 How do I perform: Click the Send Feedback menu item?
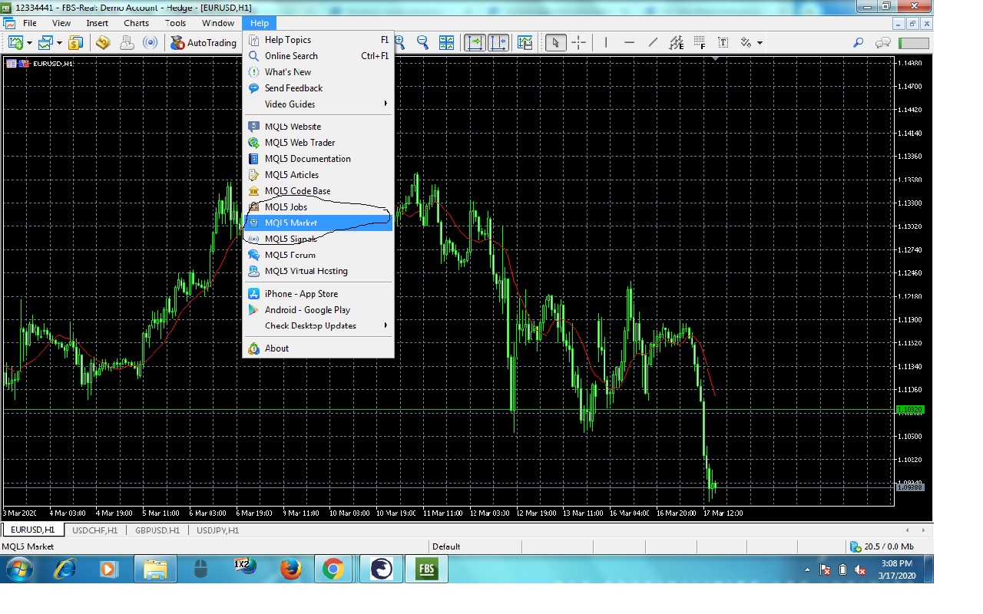point(318,88)
